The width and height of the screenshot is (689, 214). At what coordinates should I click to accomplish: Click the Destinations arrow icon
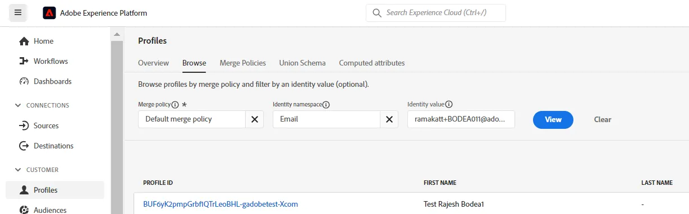[24, 146]
